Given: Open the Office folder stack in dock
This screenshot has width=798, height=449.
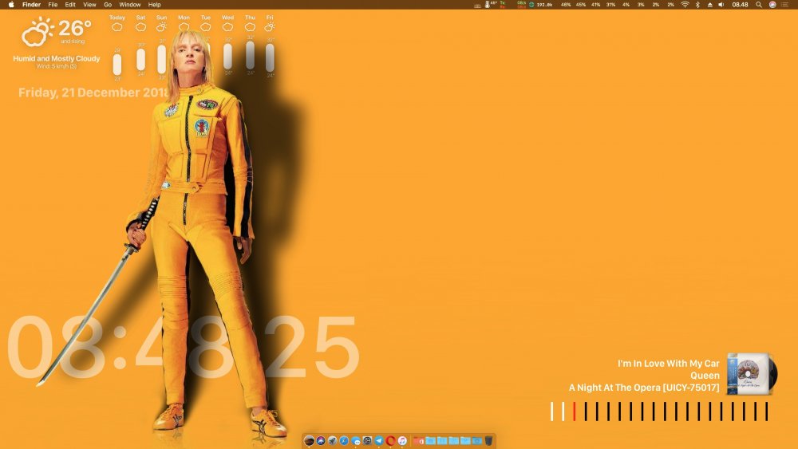Looking at the screenshot, I should tap(418, 441).
